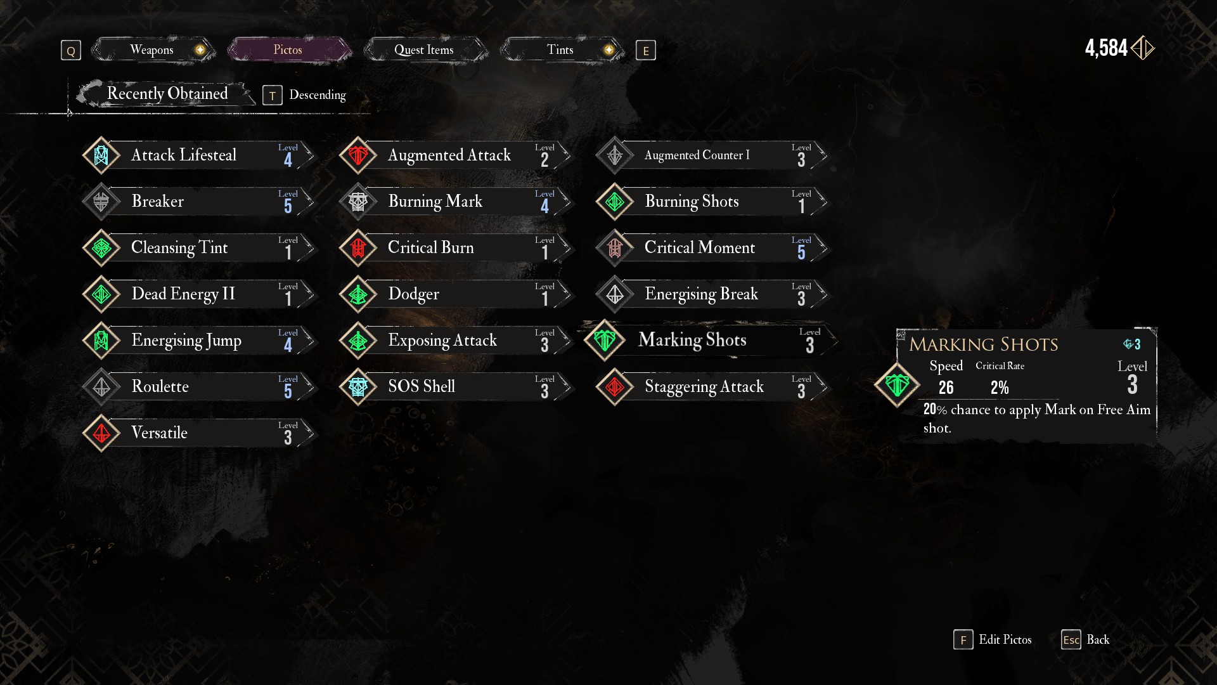Click the SOS Shell cyan picto icon
The image size is (1217, 685).
click(x=358, y=387)
